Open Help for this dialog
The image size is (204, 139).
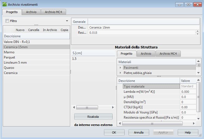click(x=188, y=132)
